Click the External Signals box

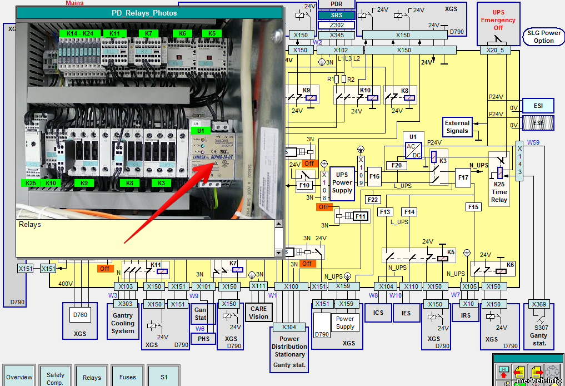coord(457,127)
